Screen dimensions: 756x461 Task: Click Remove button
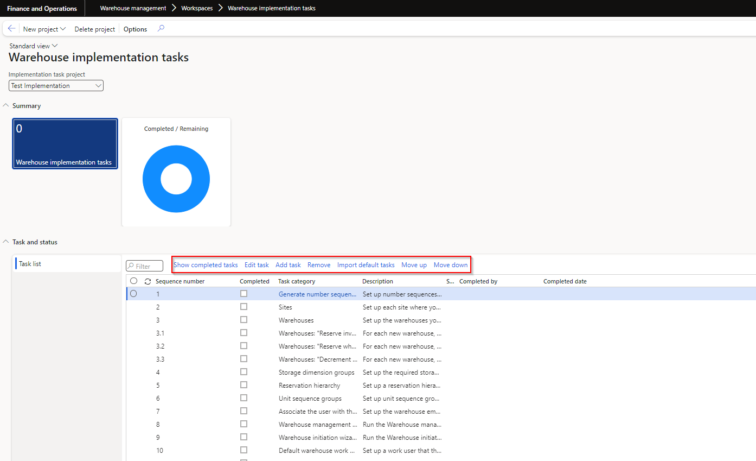click(319, 265)
